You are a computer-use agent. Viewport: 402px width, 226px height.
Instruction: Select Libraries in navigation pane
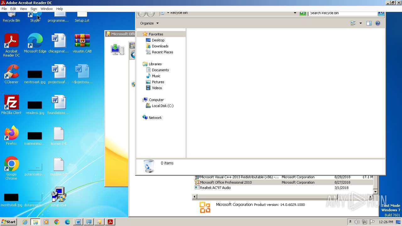coord(155,64)
